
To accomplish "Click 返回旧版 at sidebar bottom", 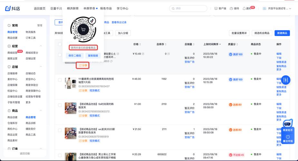I will tap(25, 153).
